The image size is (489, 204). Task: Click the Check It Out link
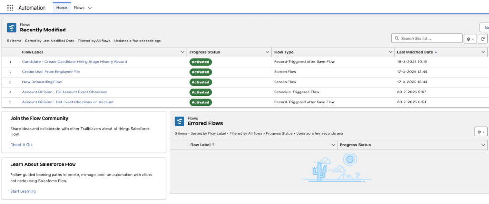[21, 145]
